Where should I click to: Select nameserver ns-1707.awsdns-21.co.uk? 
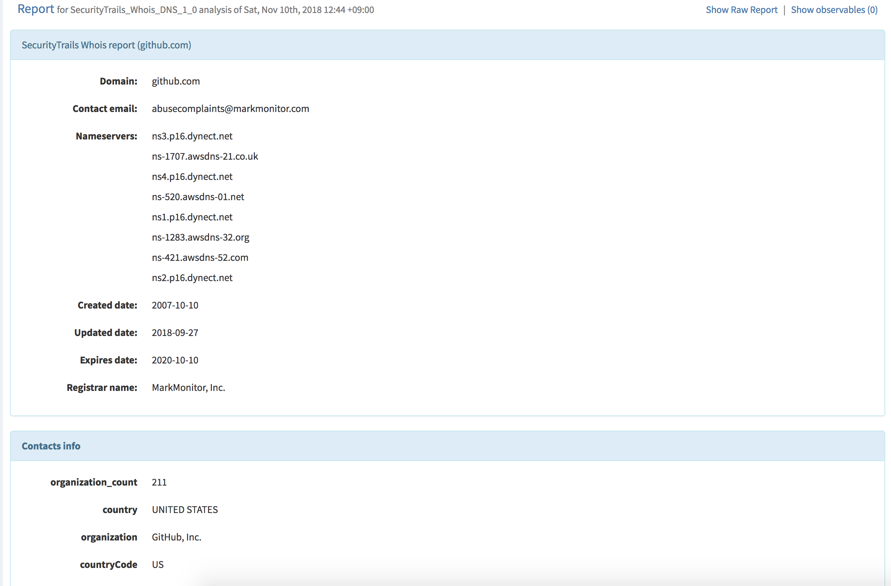205,156
